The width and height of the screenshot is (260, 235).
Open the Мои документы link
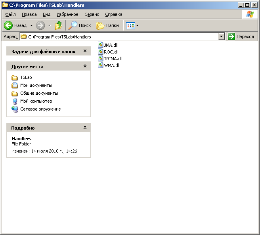pyautogui.click(x=36, y=86)
